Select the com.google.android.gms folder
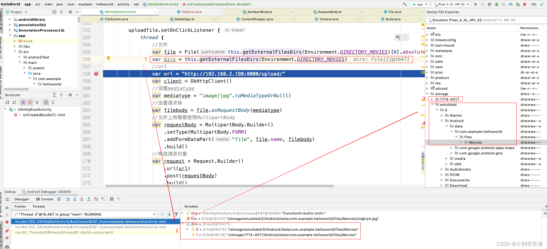The height and width of the screenshot is (249, 547). pos(481,153)
